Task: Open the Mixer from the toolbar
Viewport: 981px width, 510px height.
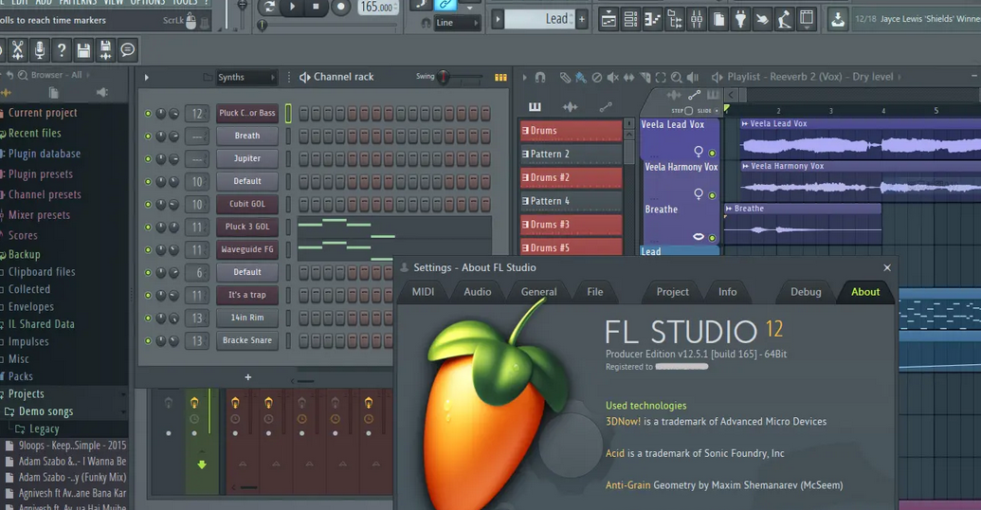Action: click(x=697, y=19)
